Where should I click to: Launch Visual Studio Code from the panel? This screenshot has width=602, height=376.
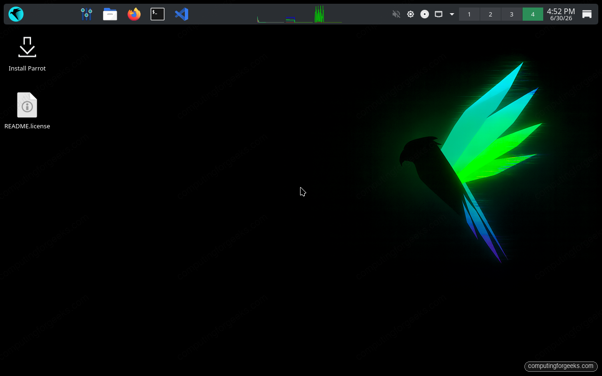[182, 14]
